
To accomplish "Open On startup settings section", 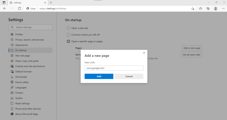I will click(x=31, y=50).
